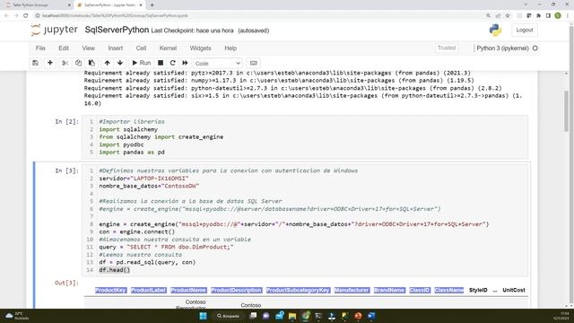The height and width of the screenshot is (323, 574).
Task: Open a new browser tab
Action: (x=152, y=5)
